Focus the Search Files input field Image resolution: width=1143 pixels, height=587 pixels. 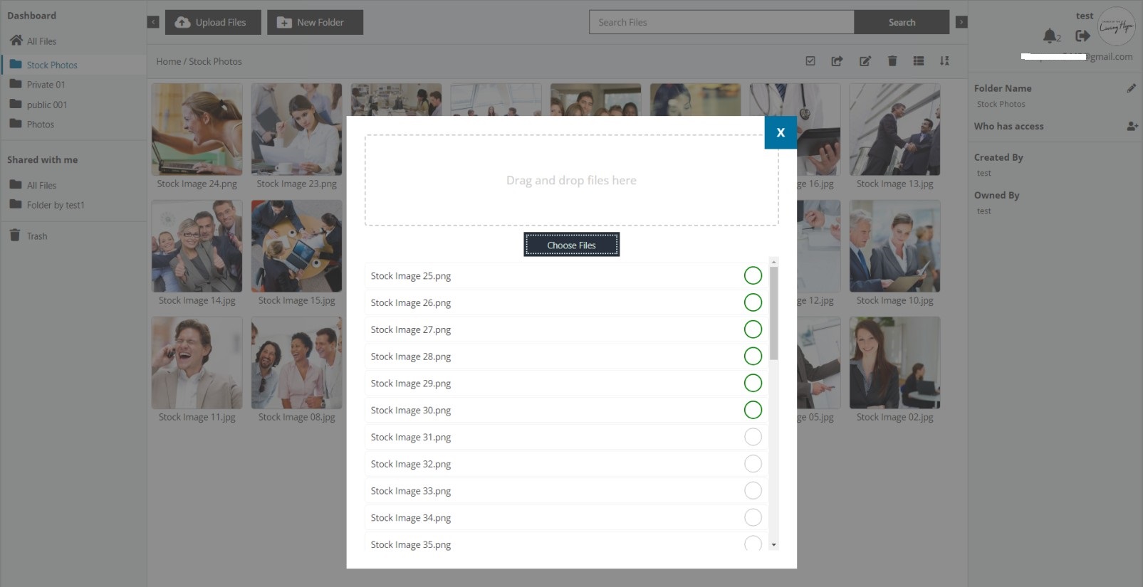pyautogui.click(x=721, y=22)
